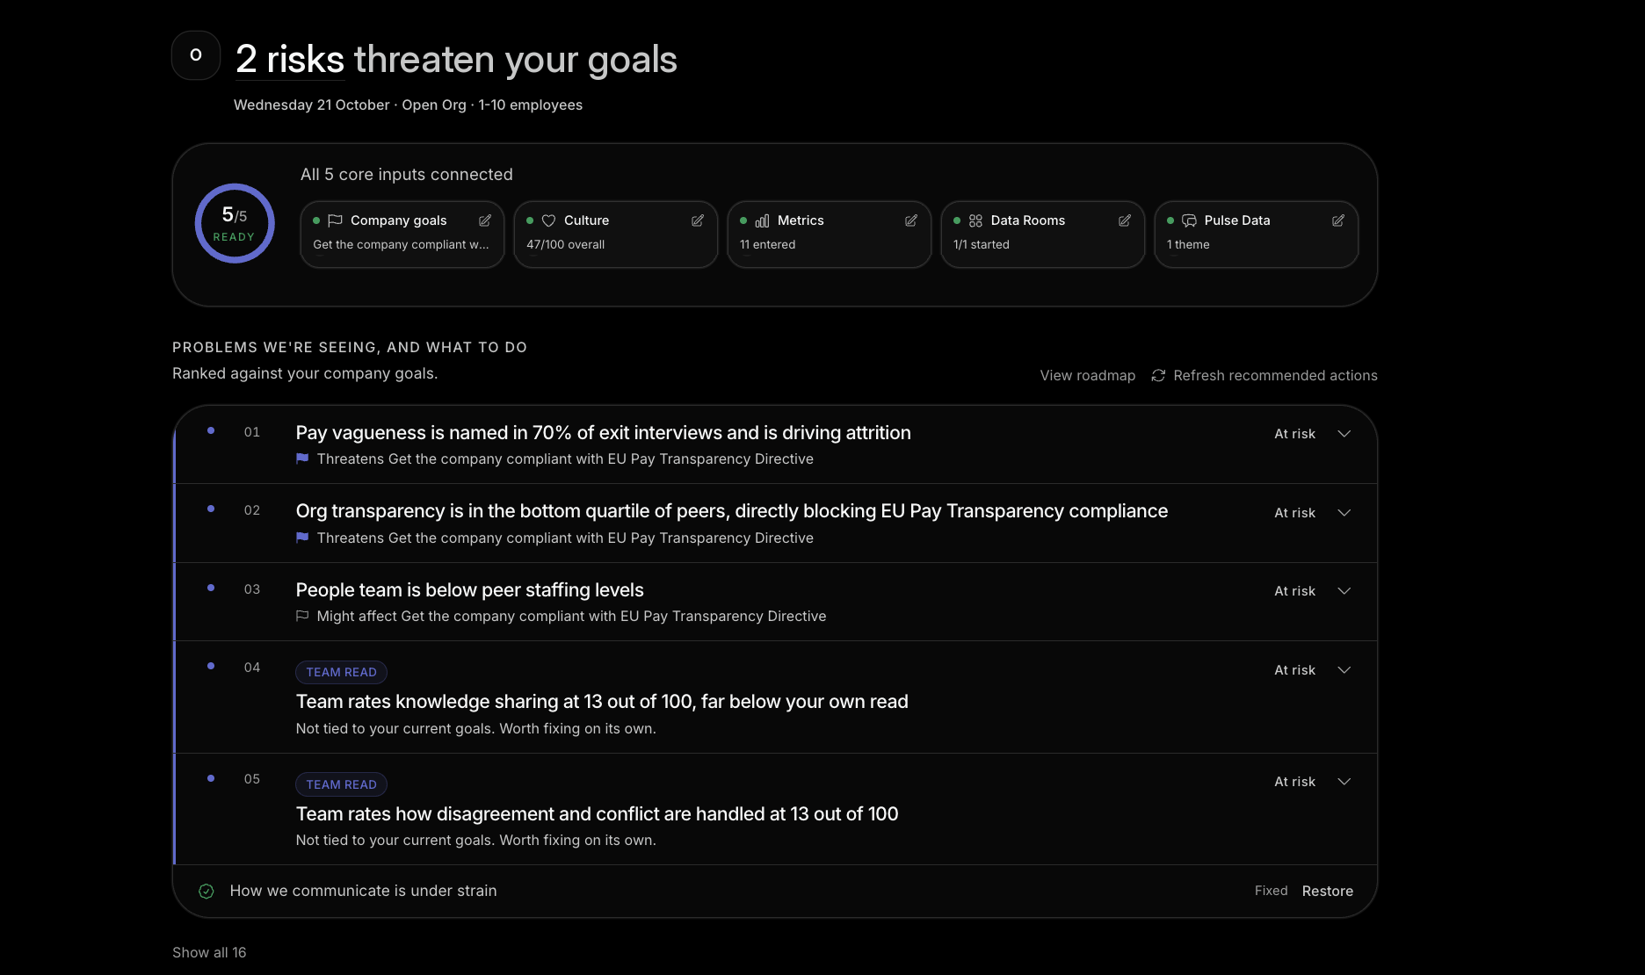Open the Culture 47/100 overall card
Screen dimensions: 1645x975
coord(615,234)
